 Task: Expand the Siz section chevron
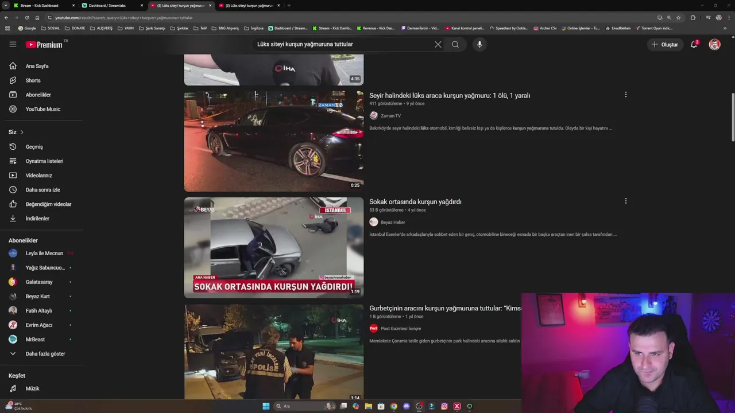(22, 132)
